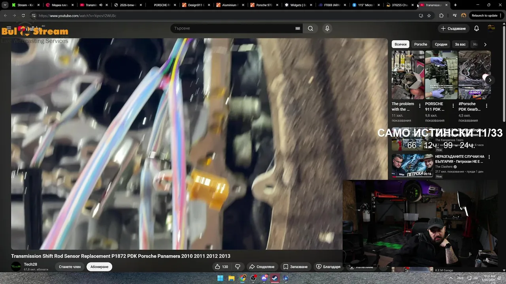The image size is (506, 284).
Task: Switch to the Медиа плеър tab
Action: 59,5
